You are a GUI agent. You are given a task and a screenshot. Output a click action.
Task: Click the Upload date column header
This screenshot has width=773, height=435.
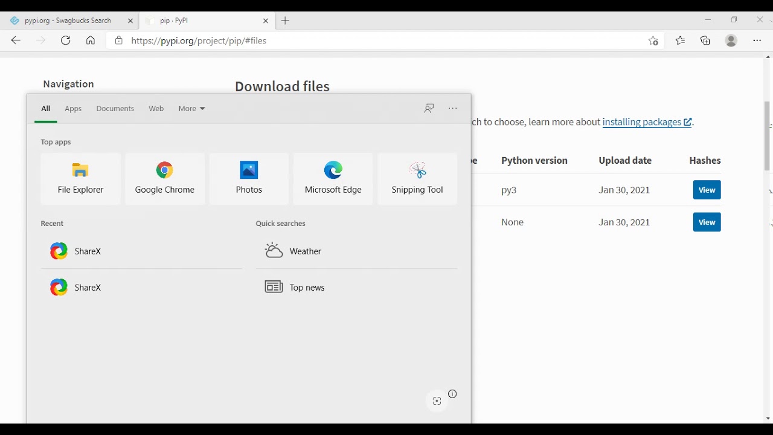click(625, 161)
